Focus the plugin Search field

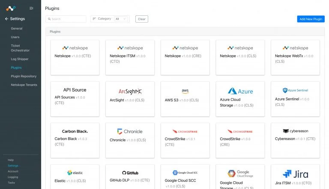(x=66, y=19)
